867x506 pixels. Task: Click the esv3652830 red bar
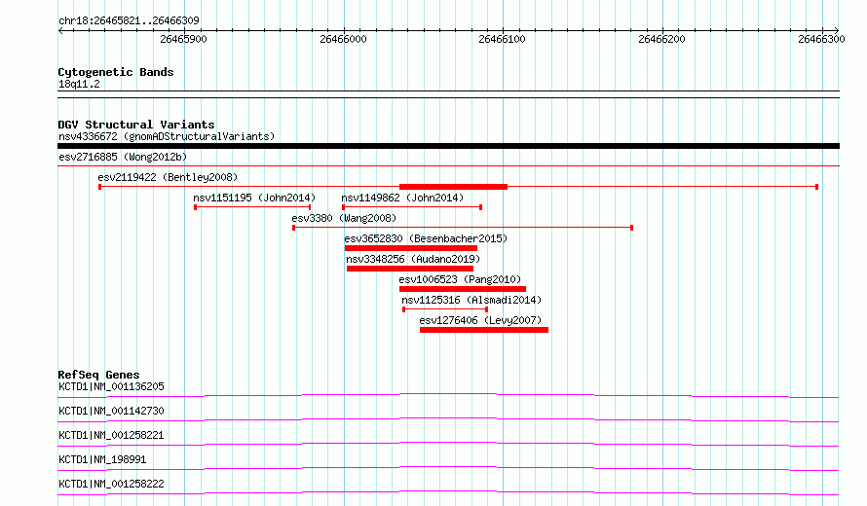[410, 248]
